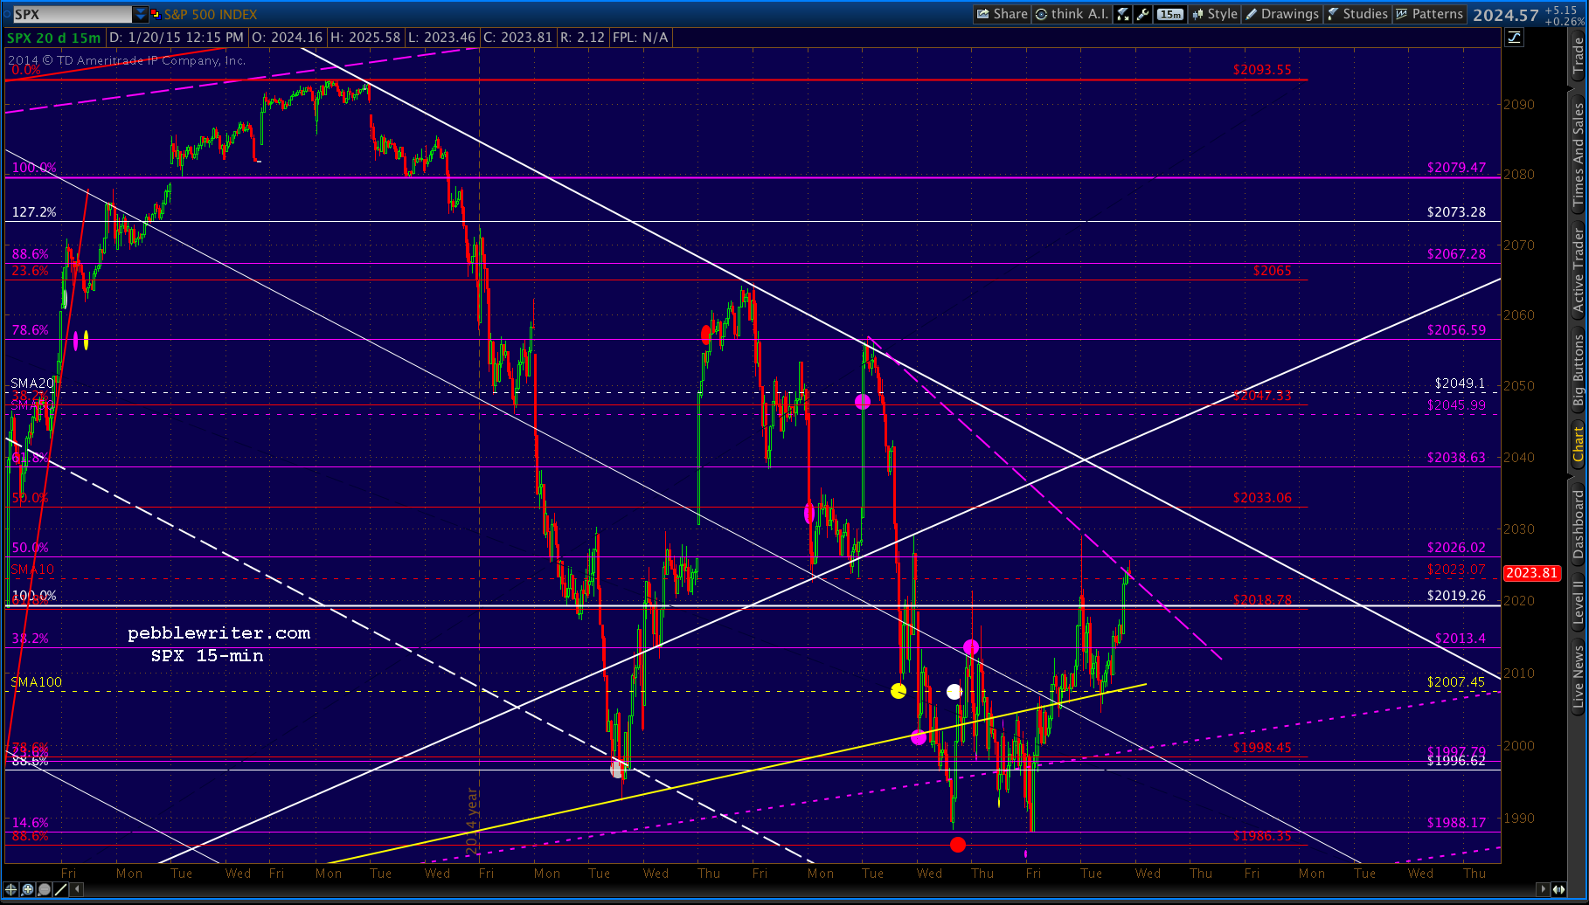Click the zoom in magnifier
The width and height of the screenshot is (1589, 905).
click(x=28, y=889)
